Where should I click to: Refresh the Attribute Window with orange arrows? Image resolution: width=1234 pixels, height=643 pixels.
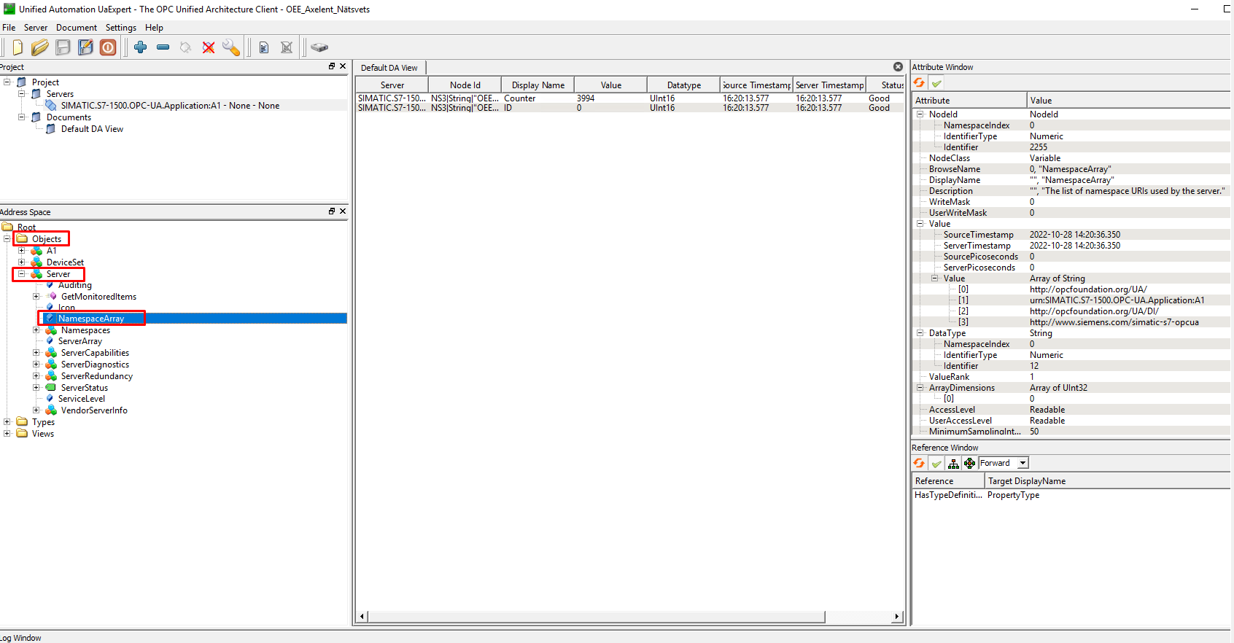click(x=919, y=83)
